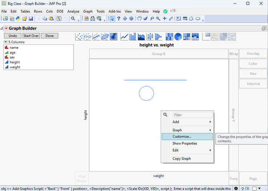Click the Heatmap element icon
This screenshot has width=268, height=191.
point(169,37)
